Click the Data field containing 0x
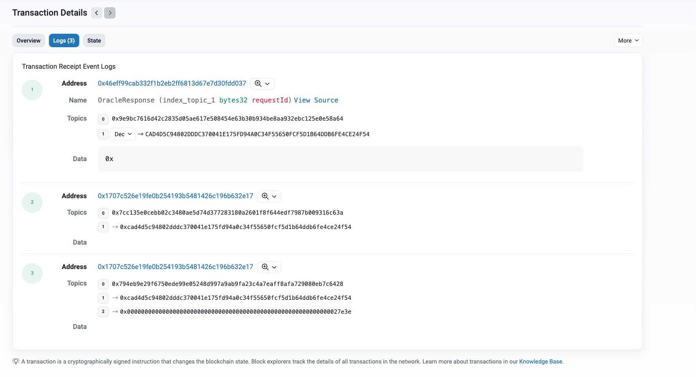 coord(340,159)
